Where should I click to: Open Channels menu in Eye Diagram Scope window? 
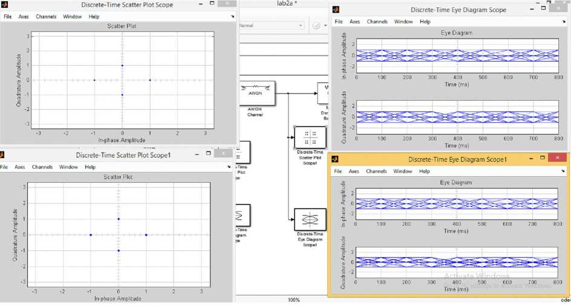[x=377, y=22]
